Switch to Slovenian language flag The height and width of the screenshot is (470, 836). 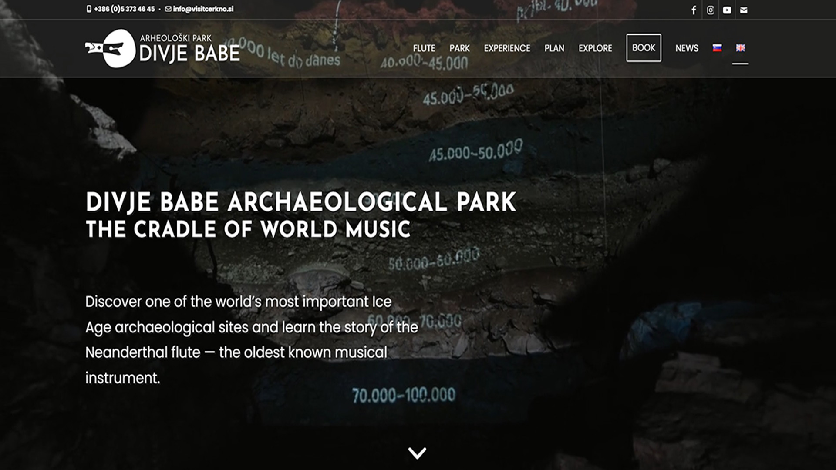[717, 48]
